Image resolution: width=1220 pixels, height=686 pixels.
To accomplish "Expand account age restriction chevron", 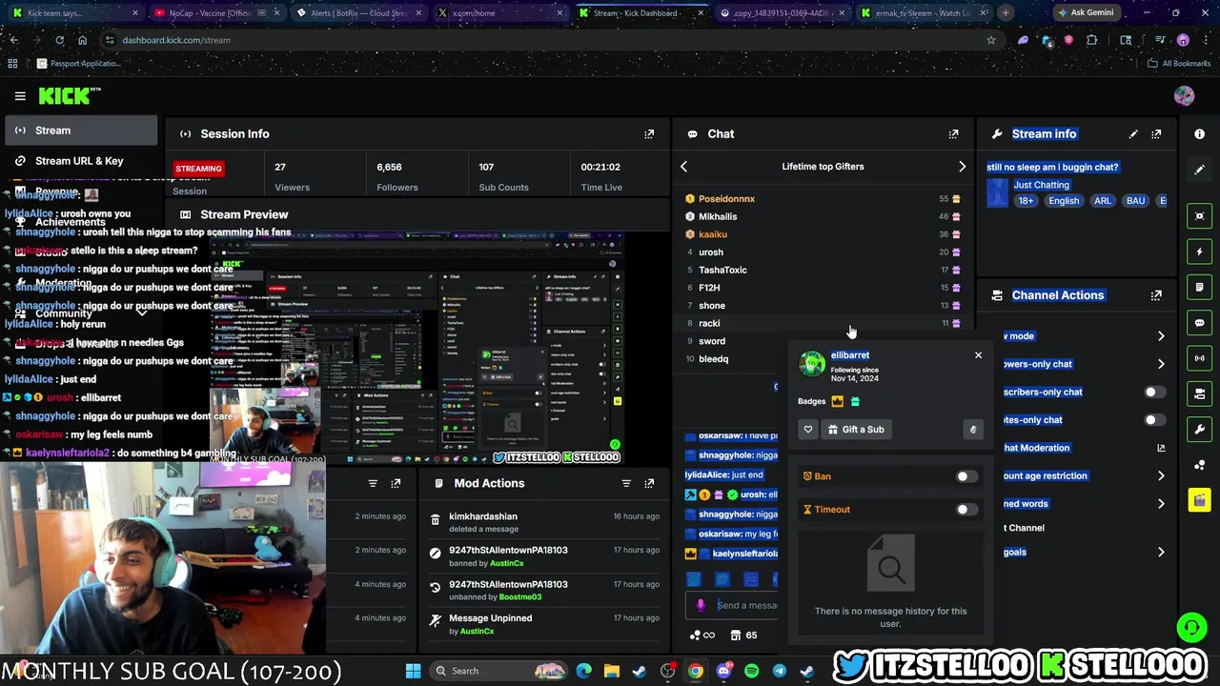I will (x=1161, y=475).
